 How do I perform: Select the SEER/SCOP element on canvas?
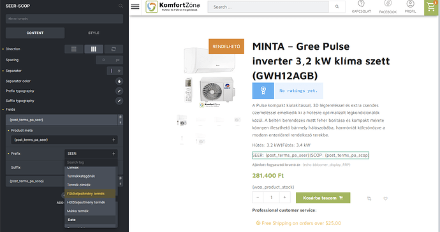(x=311, y=155)
